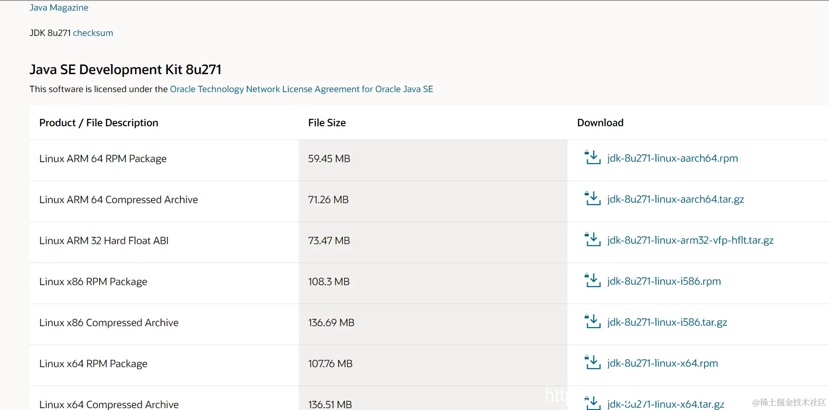The width and height of the screenshot is (829, 410).
Task: Download jdk-8u271-linux-x64.rpm link
Action: pos(662,363)
